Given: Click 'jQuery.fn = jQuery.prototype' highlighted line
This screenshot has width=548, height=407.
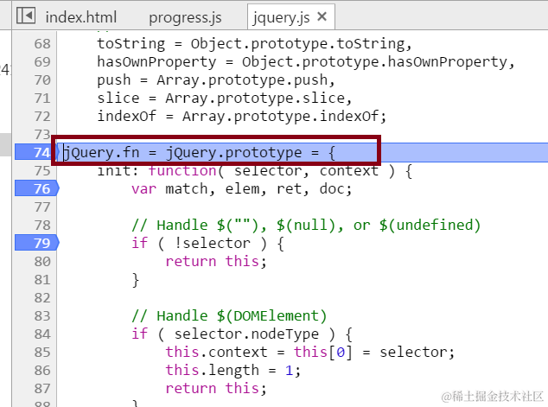Looking at the screenshot, I should click(x=199, y=153).
